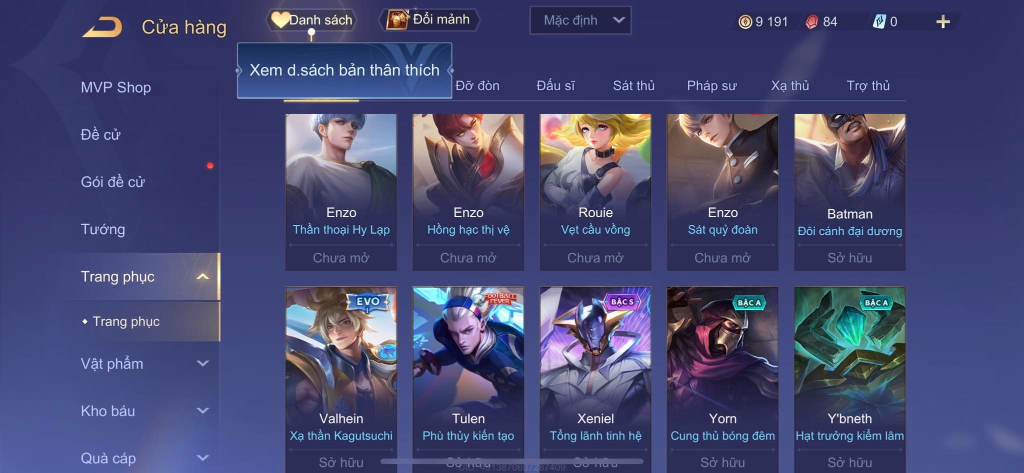This screenshot has height=473, width=1024.
Task: Click the horizontal scrollbar at bottom
Action: coord(511,461)
